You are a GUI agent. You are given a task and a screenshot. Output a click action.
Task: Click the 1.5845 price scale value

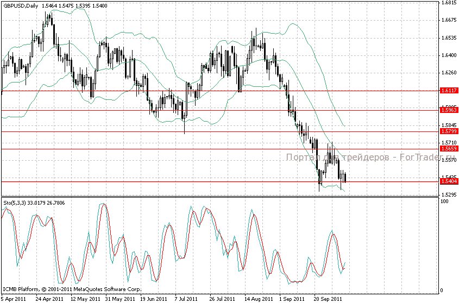click(449, 125)
